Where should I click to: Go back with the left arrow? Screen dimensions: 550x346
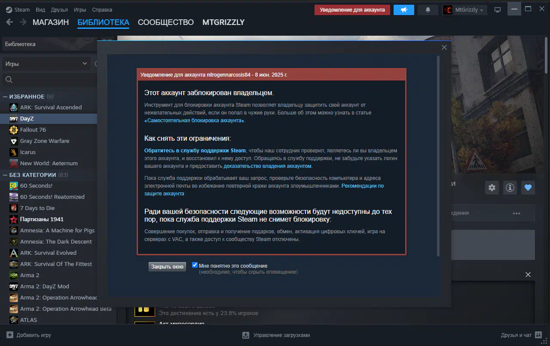pyautogui.click(x=10, y=22)
